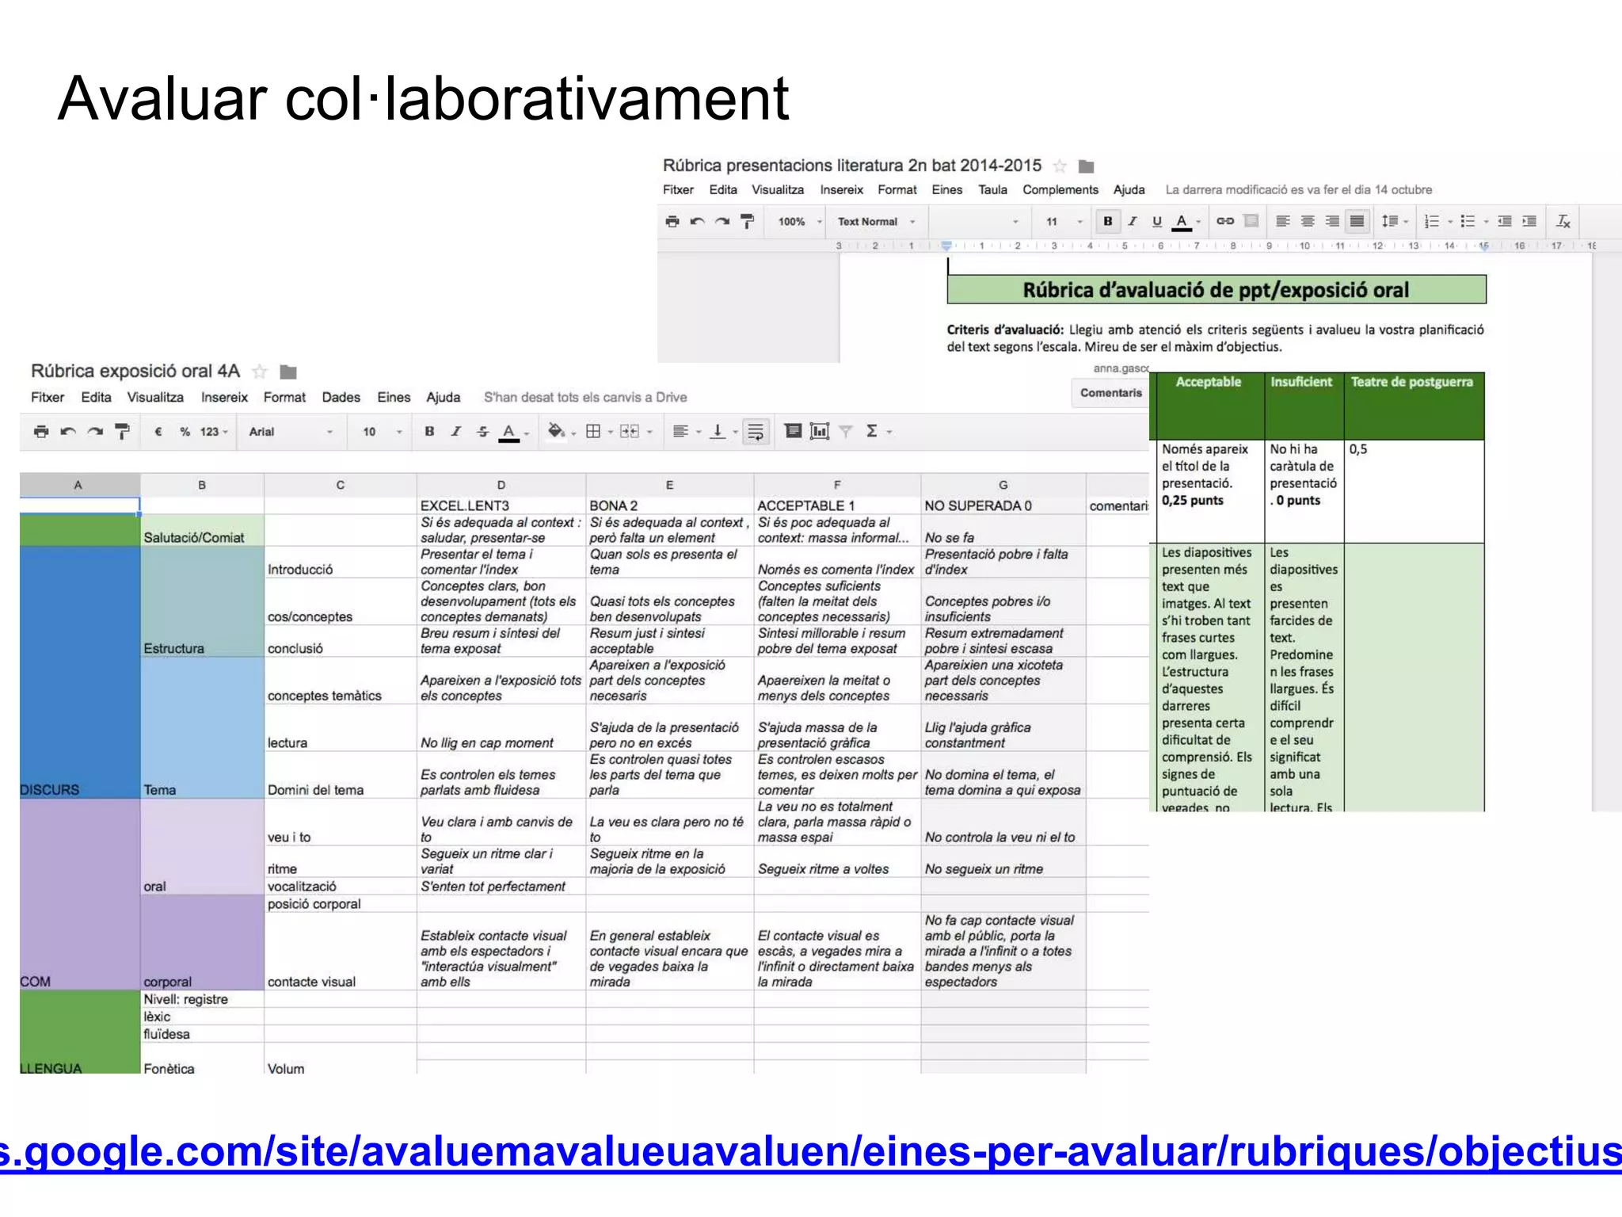Undo in the document toolbar
Viewport: 1622px width, 1217px height.
point(697,221)
